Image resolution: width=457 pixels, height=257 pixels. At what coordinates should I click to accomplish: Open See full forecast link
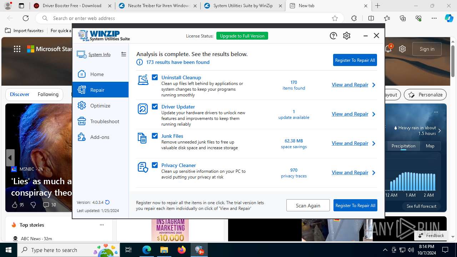421,206
